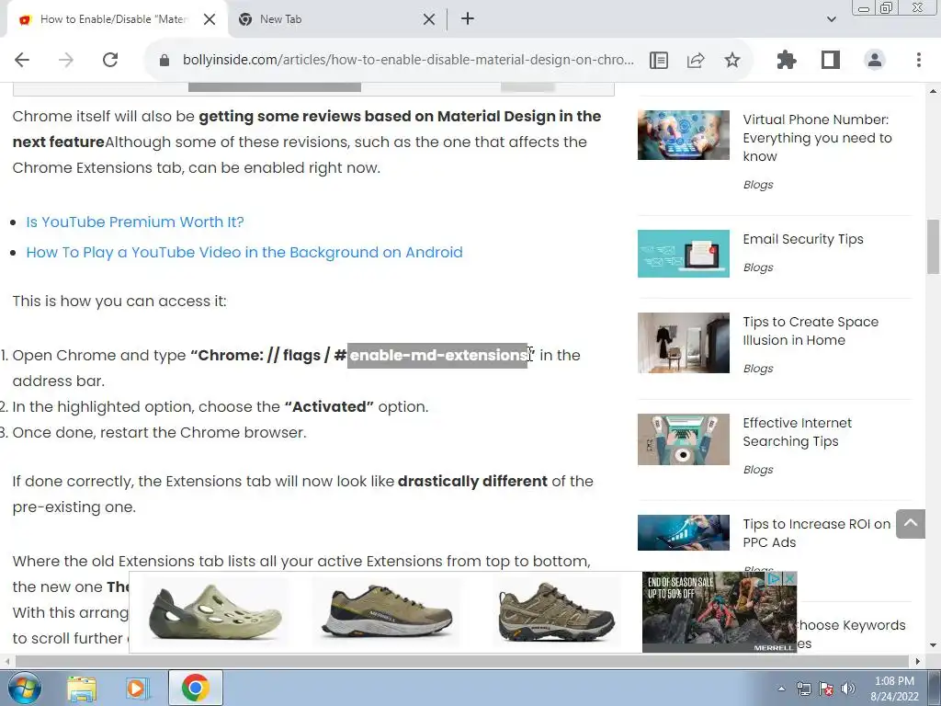Click Blogs label under Email Security Tips

pyautogui.click(x=758, y=268)
